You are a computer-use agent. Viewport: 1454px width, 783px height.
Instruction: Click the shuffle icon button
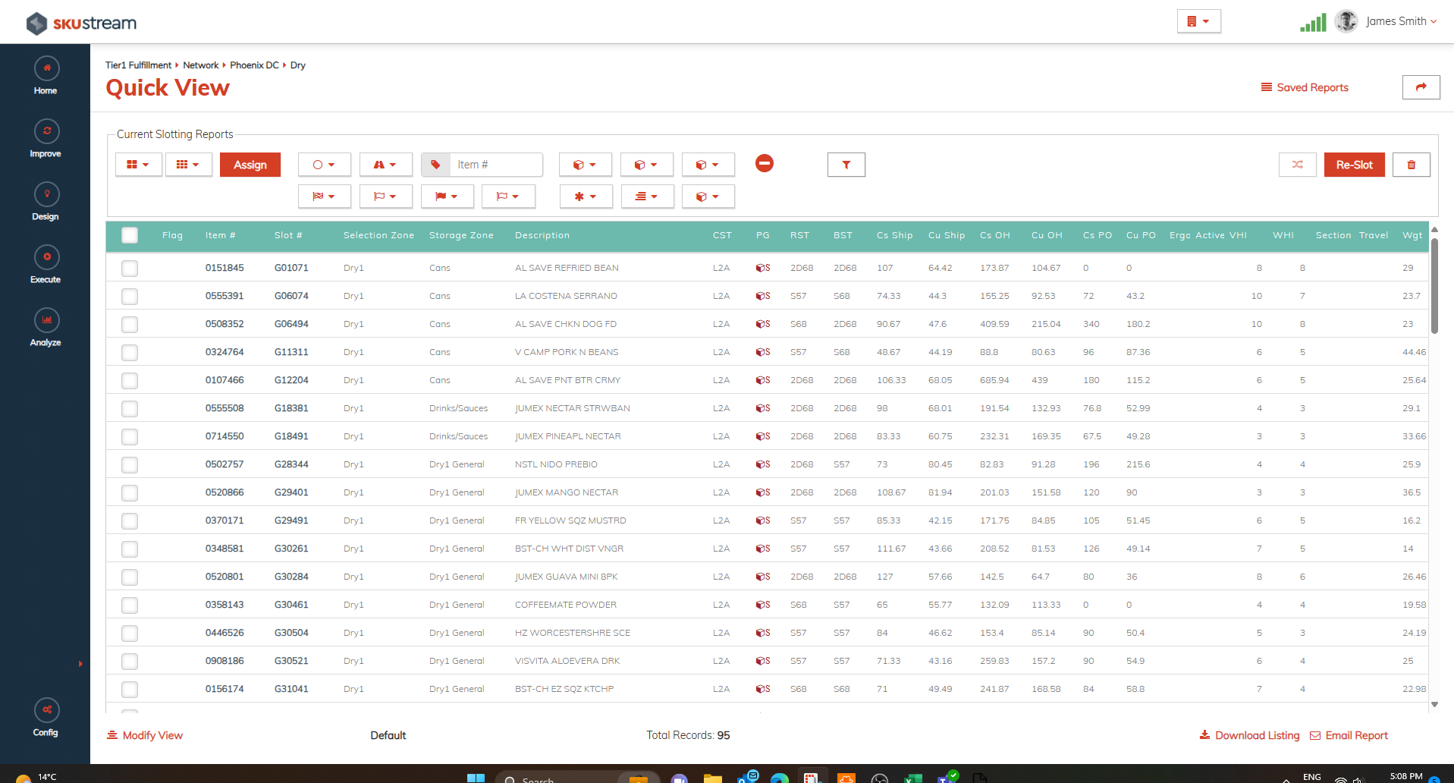point(1298,165)
